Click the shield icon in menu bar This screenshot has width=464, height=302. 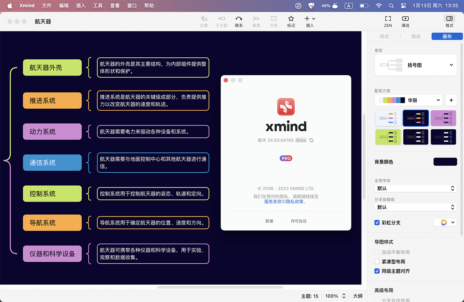coord(311,6)
